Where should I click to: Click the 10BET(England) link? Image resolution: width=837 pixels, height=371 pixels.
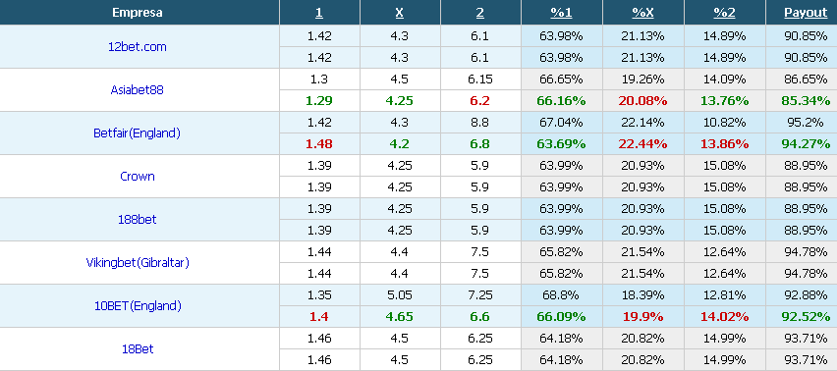point(138,305)
